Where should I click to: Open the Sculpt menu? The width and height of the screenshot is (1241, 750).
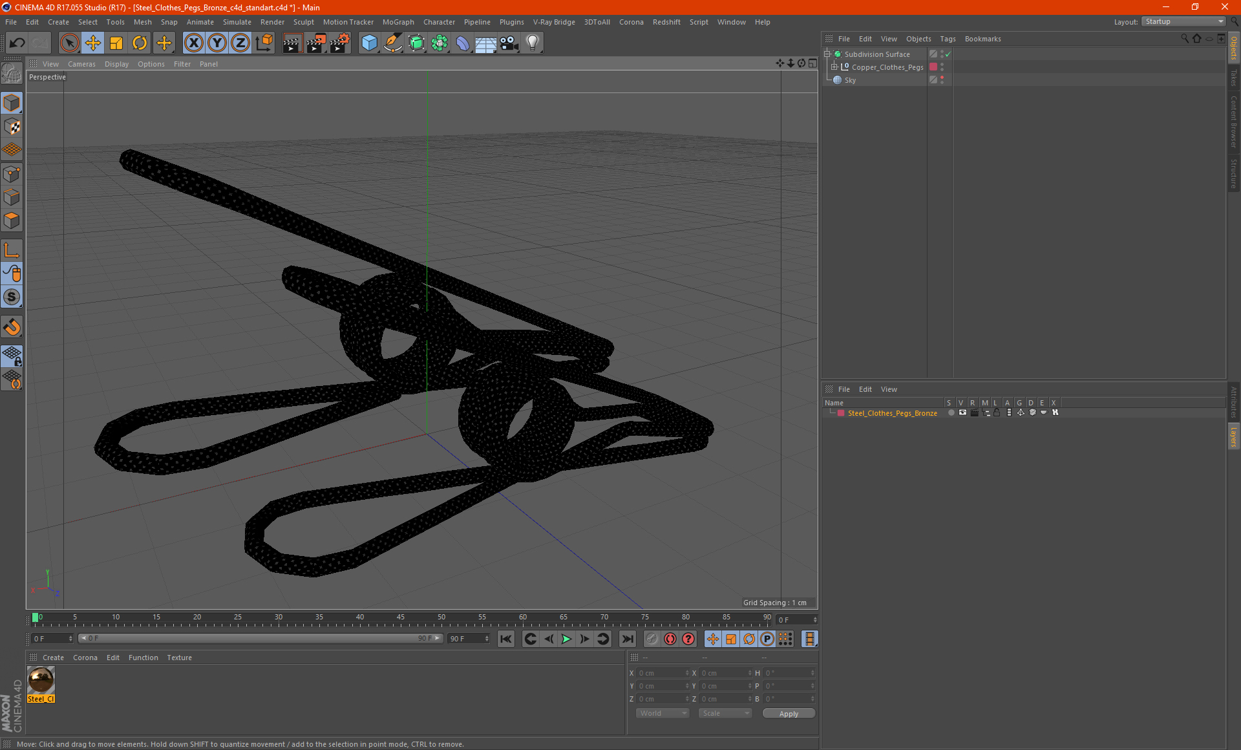click(x=303, y=22)
